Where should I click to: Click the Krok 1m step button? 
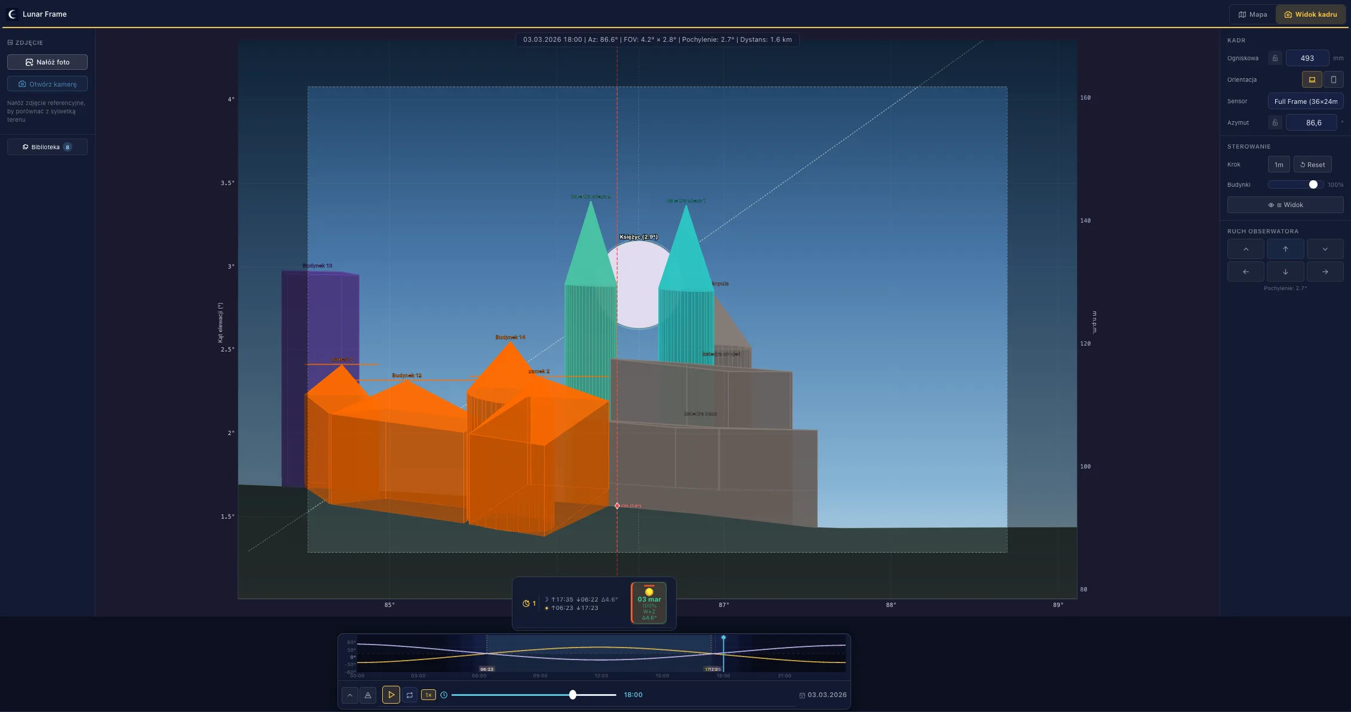click(1279, 165)
